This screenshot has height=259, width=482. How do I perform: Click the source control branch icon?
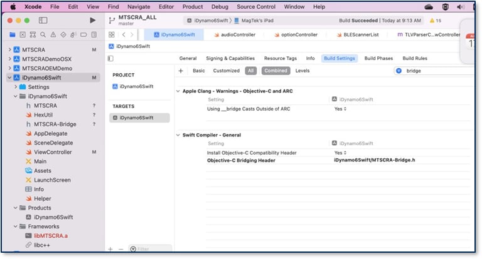click(x=112, y=21)
